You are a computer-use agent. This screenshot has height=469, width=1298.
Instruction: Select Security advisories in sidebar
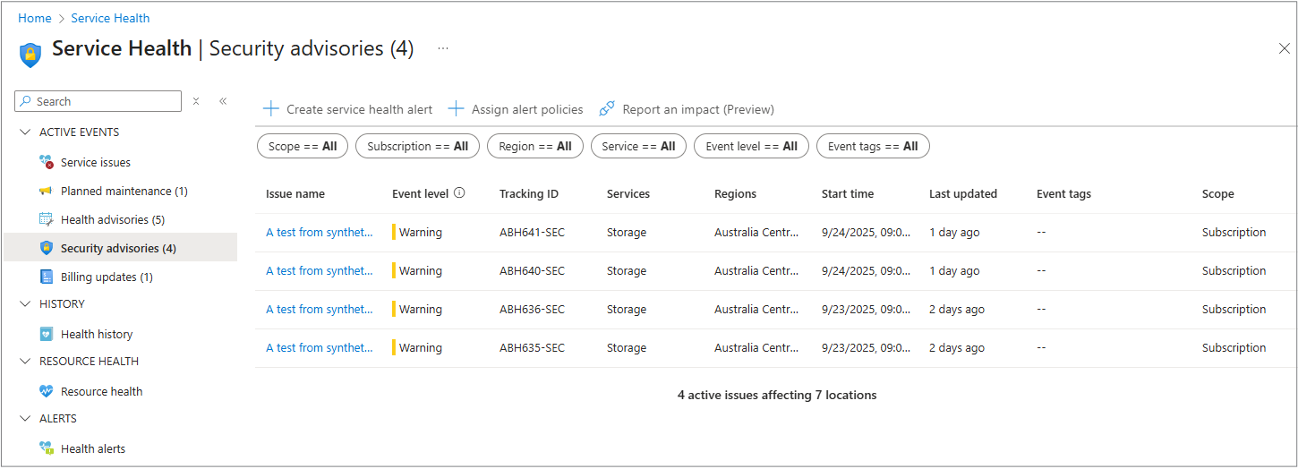pos(118,248)
